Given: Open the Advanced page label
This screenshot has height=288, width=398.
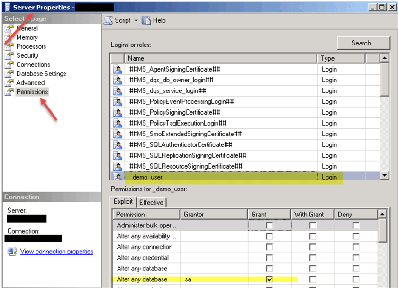Looking at the screenshot, I should coord(30,83).
